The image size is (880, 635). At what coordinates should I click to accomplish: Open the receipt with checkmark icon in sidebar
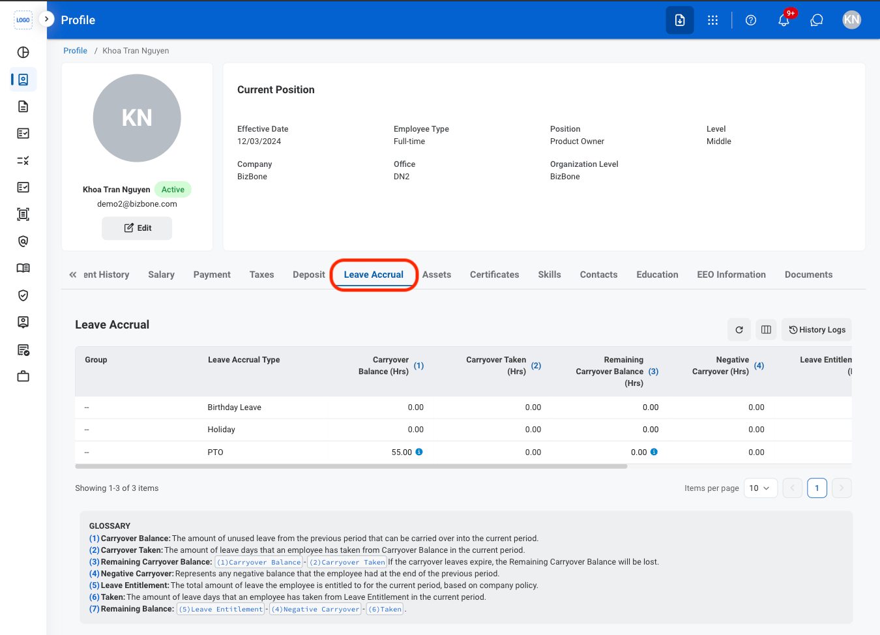click(x=23, y=349)
